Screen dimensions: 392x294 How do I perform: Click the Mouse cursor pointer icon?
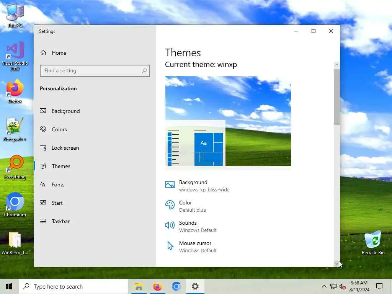click(170, 245)
